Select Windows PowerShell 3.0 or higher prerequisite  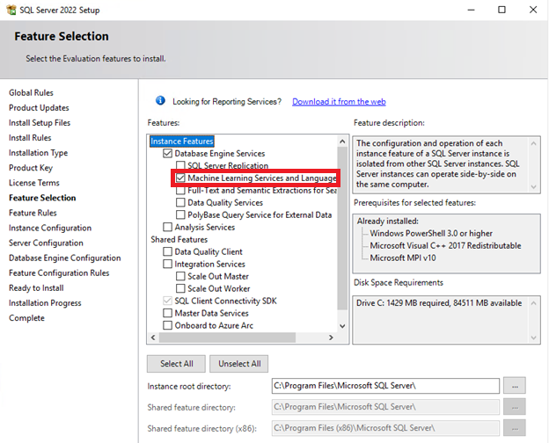431,234
